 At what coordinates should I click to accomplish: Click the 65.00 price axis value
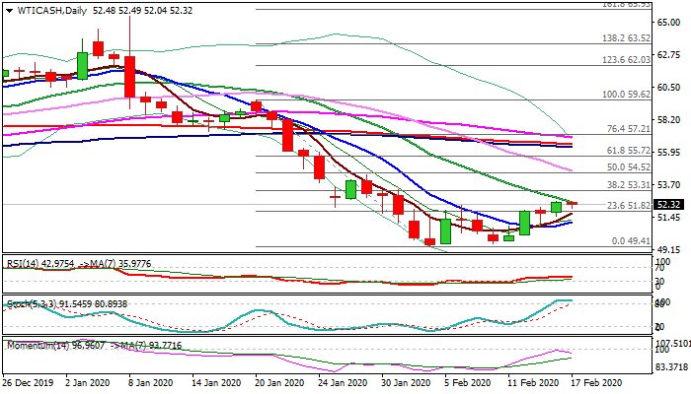668,23
